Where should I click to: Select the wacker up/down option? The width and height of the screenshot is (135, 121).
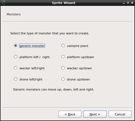(63, 68)
